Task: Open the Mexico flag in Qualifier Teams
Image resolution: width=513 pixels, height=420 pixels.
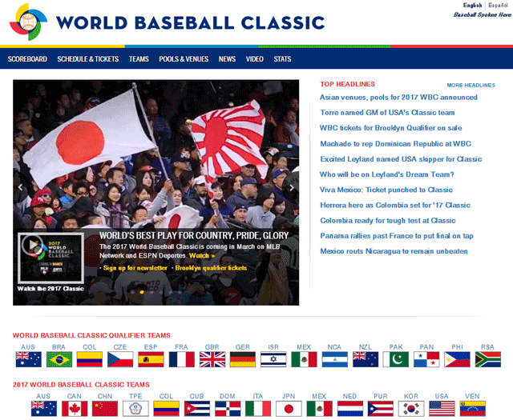Action: 304,359
